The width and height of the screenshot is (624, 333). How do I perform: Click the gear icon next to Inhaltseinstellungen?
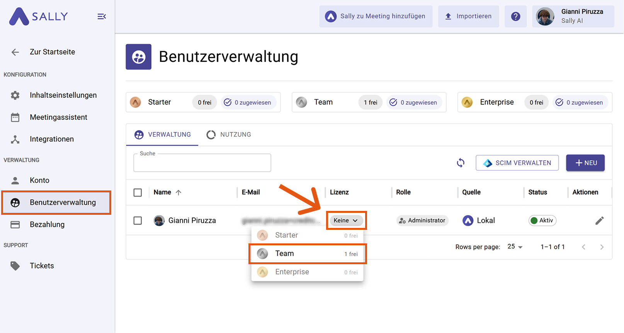click(x=15, y=95)
